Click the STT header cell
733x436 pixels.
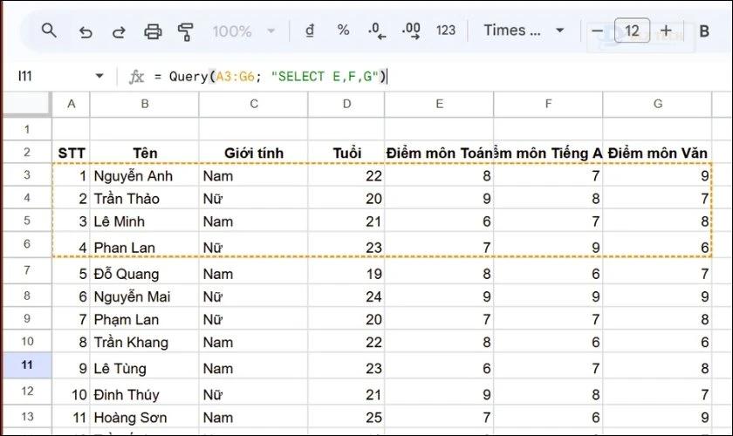pos(71,153)
